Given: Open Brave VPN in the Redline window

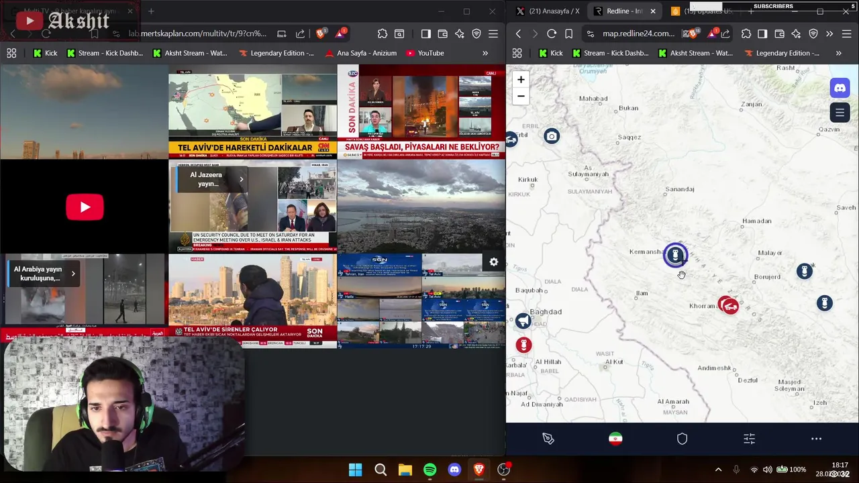Looking at the screenshot, I should click(813, 34).
